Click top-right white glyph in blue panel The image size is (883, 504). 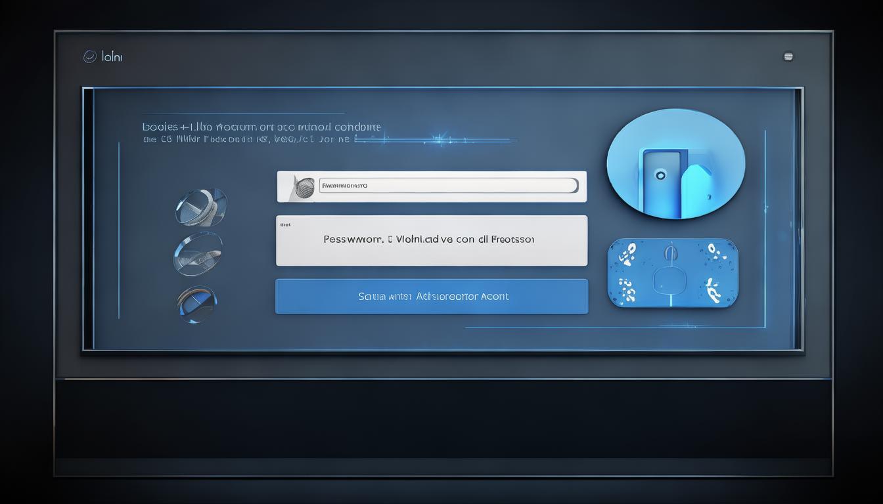[713, 251]
